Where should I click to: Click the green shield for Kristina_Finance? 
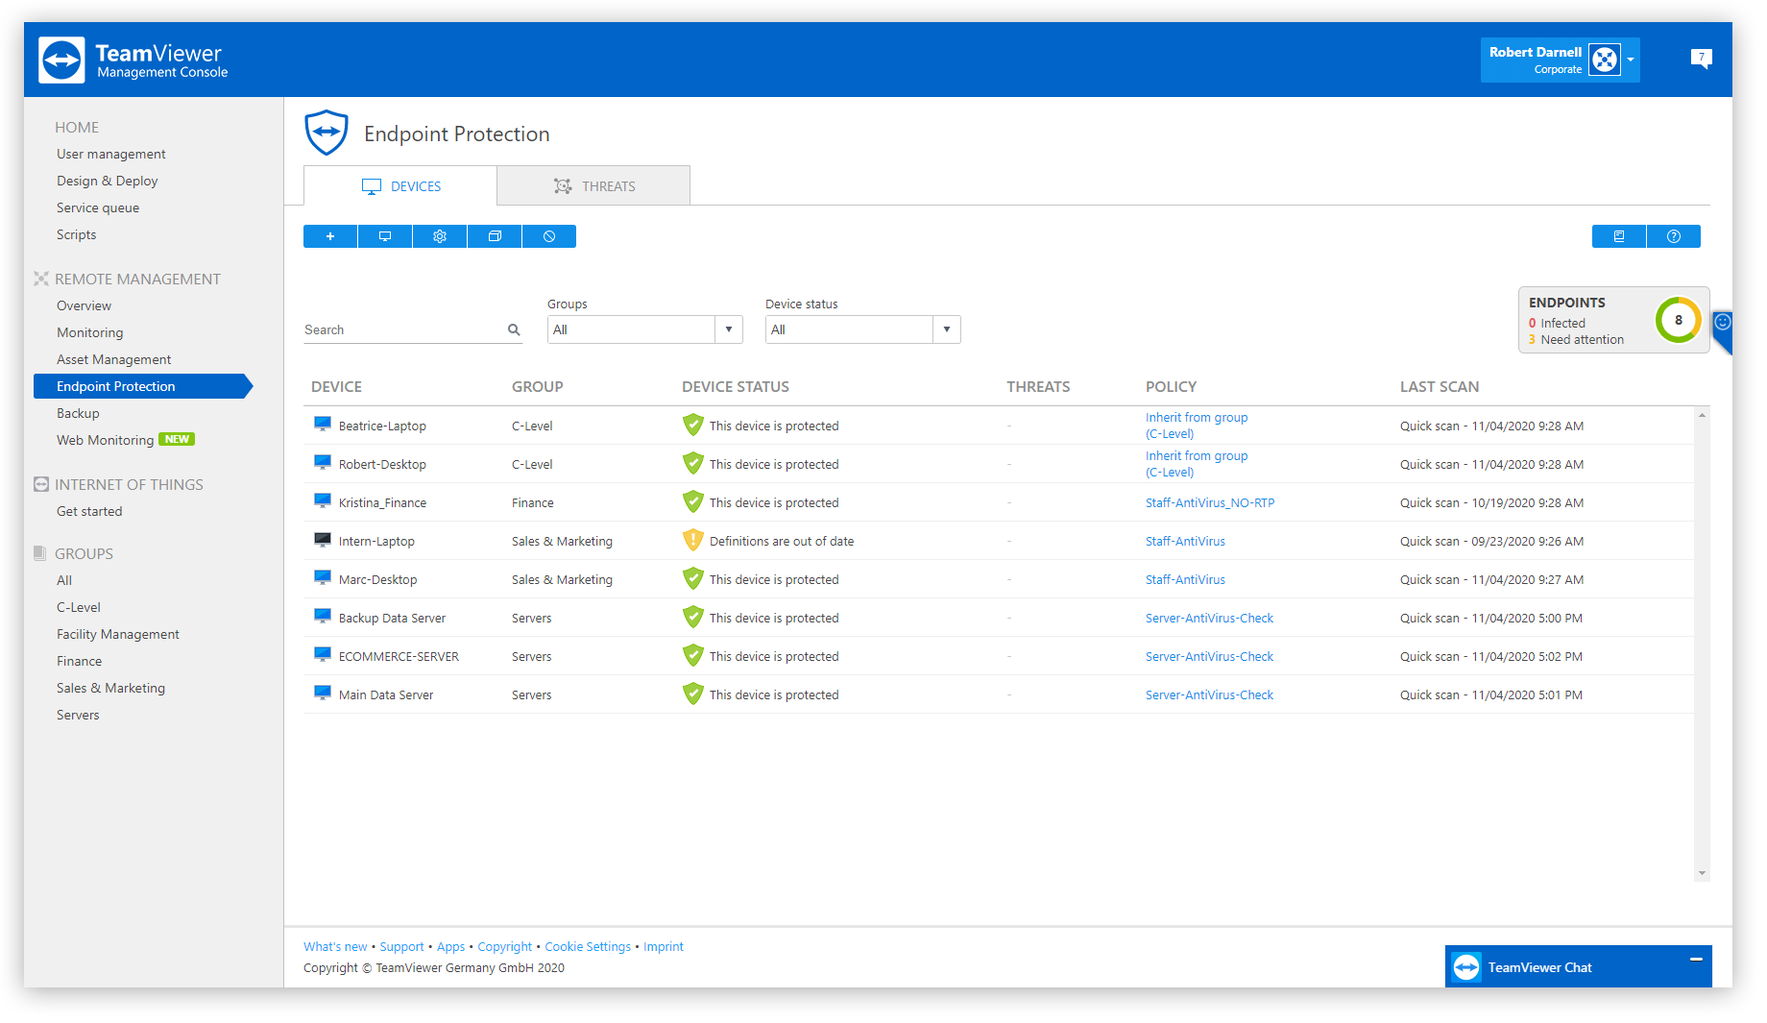tap(693, 501)
